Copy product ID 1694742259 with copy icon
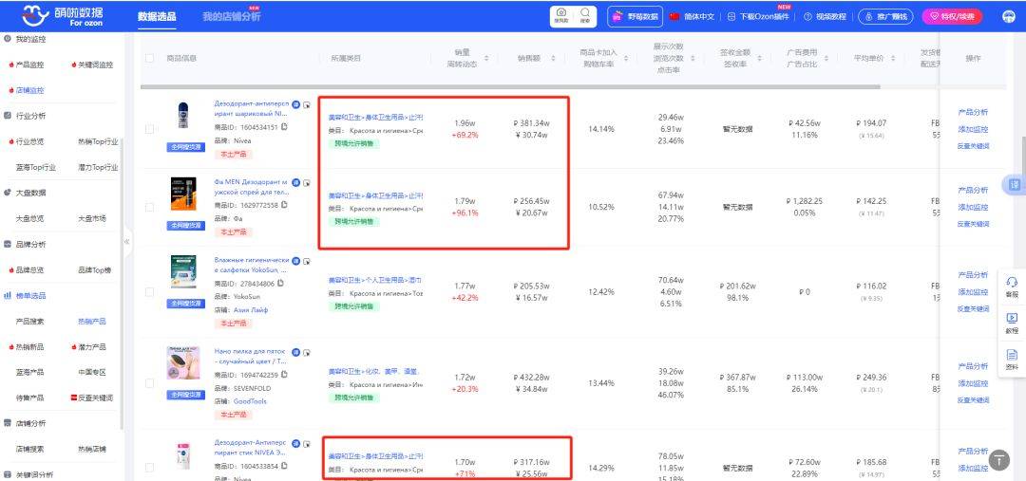 [284, 375]
